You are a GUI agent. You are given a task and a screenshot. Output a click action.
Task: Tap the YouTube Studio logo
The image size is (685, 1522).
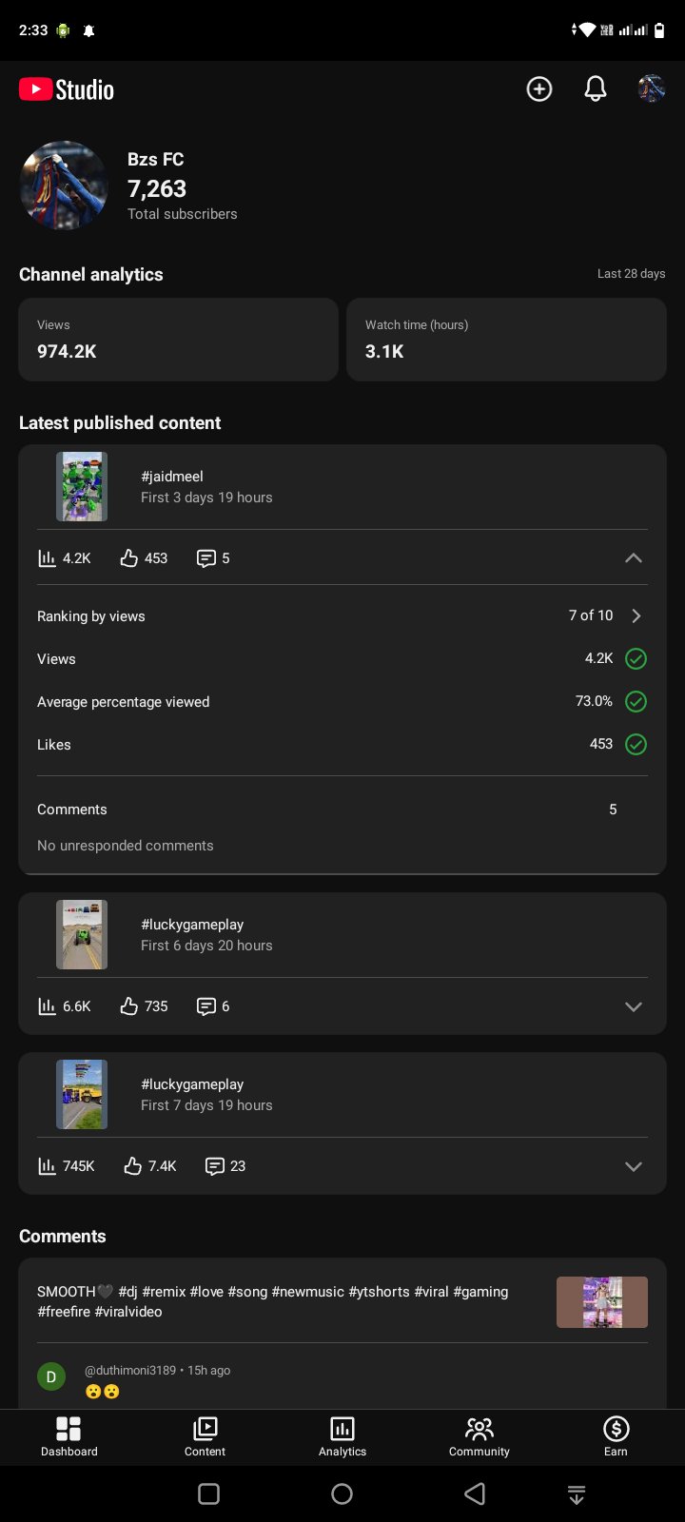click(x=67, y=89)
